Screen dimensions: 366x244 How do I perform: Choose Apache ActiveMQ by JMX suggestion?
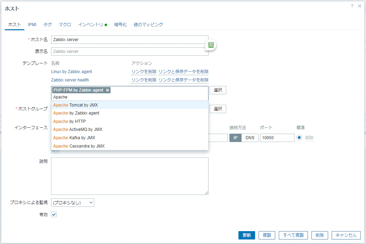[x=130, y=129]
